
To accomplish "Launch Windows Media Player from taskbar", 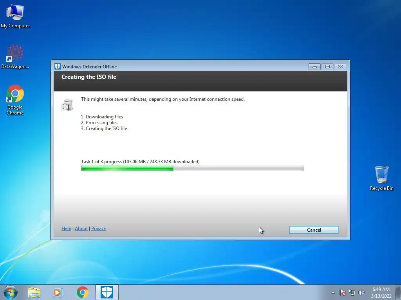I will 58,292.
